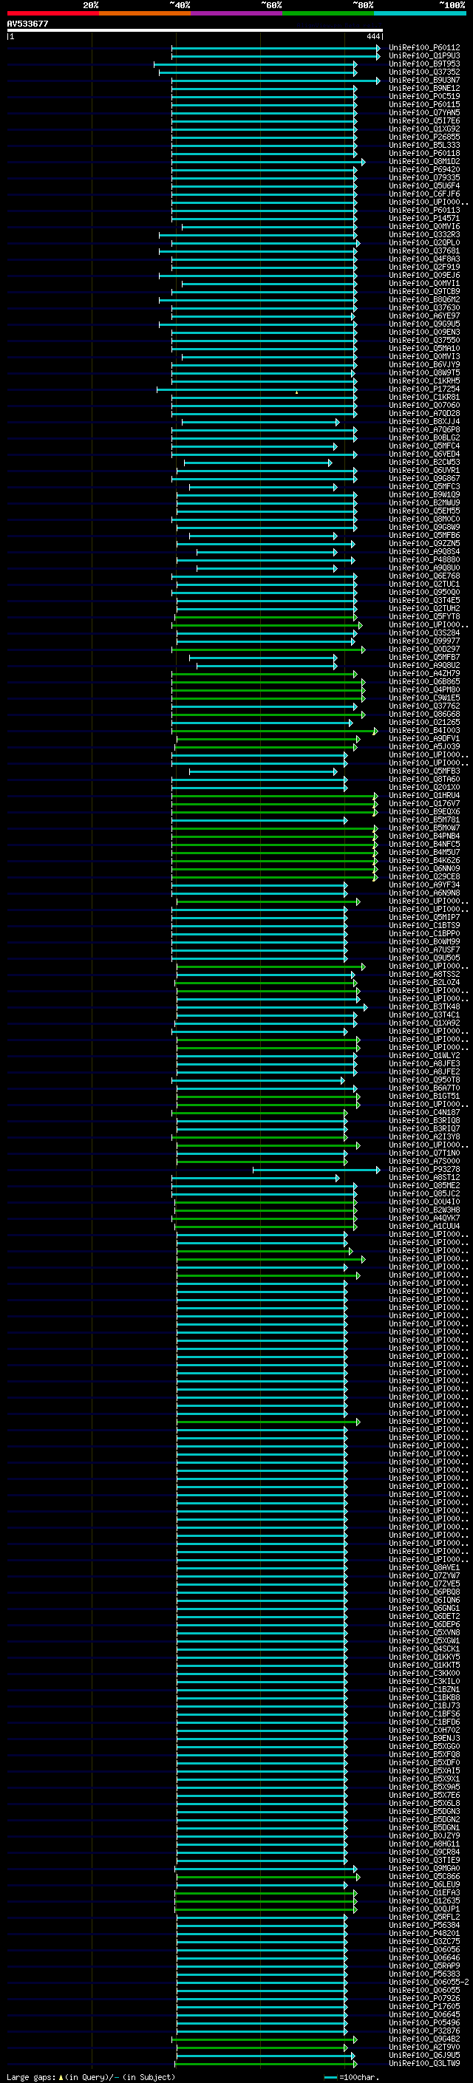Select hit UniRef100_A4ZH79
Viewport: 473px width, 2083px height.
424,674
